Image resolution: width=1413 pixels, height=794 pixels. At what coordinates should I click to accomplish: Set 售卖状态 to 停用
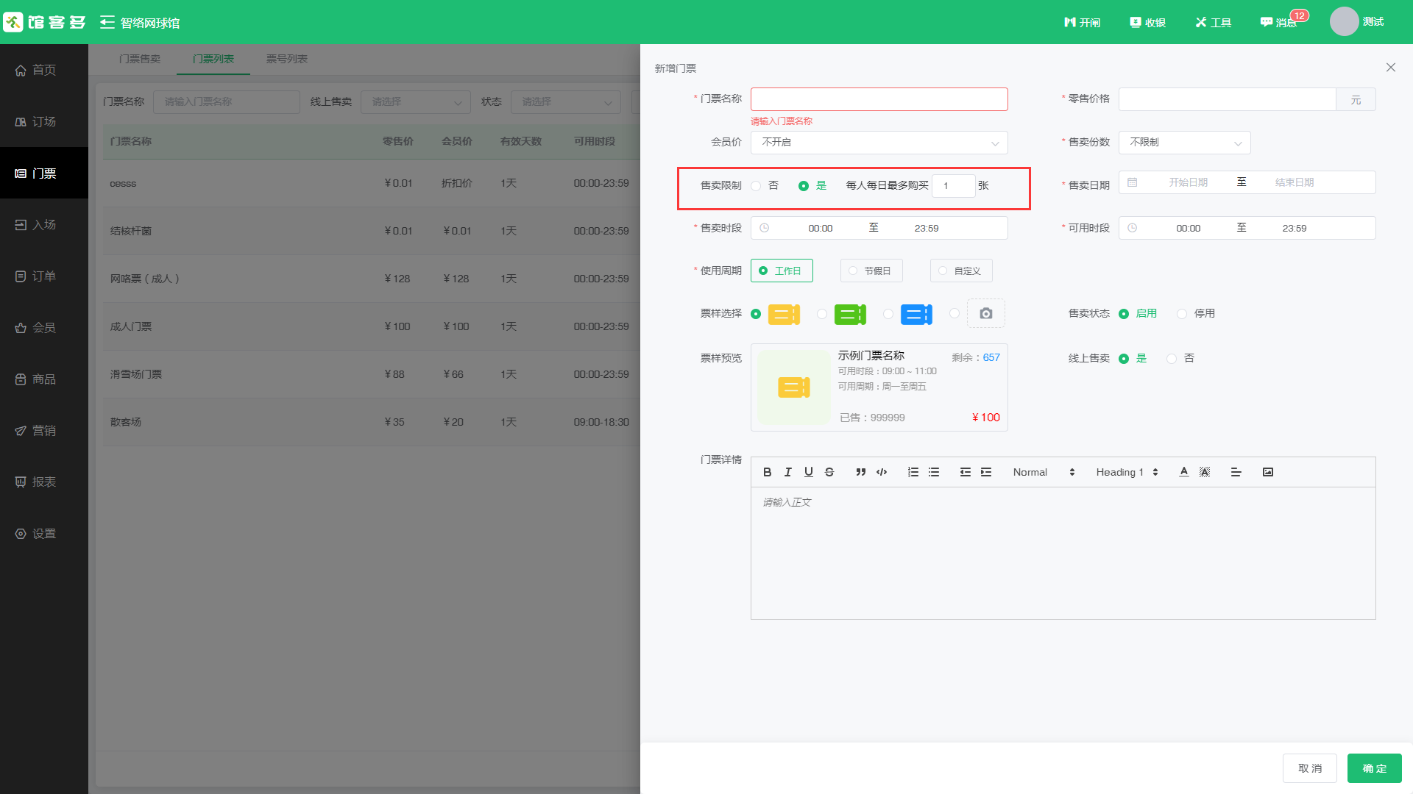[x=1182, y=314]
